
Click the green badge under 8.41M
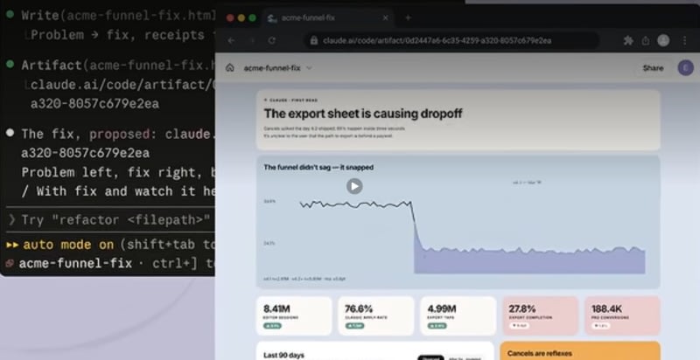pyautogui.click(x=272, y=326)
